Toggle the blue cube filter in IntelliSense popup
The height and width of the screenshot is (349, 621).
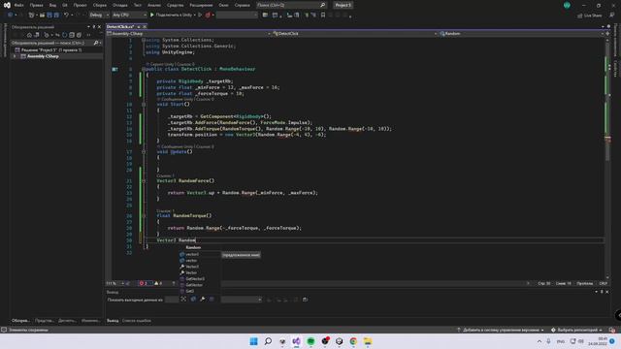[x=193, y=300]
